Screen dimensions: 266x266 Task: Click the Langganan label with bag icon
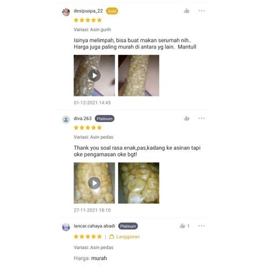[x=124, y=237]
